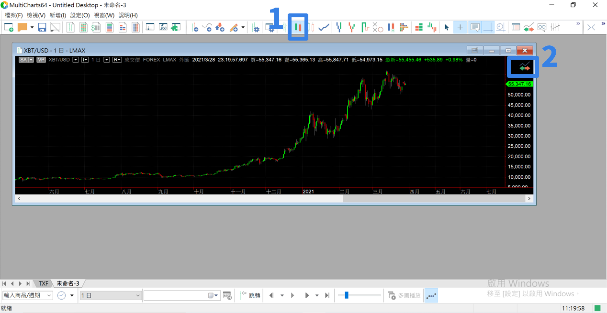The image size is (607, 313).
Task: Toggle the dotted-line playback mode button
Action: (431, 295)
